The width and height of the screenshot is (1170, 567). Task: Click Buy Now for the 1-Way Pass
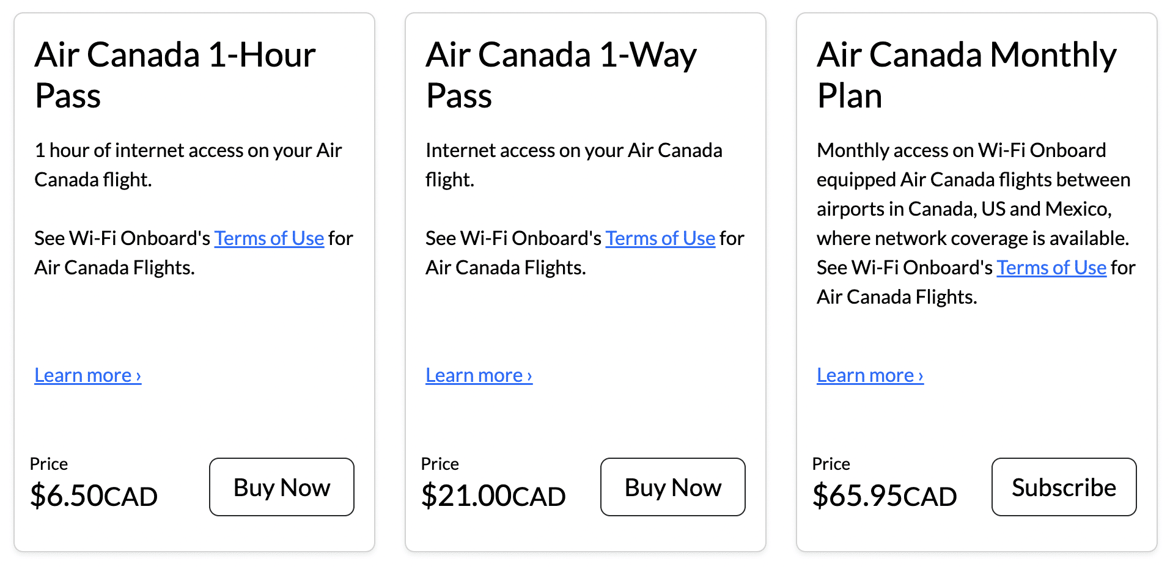pos(672,487)
